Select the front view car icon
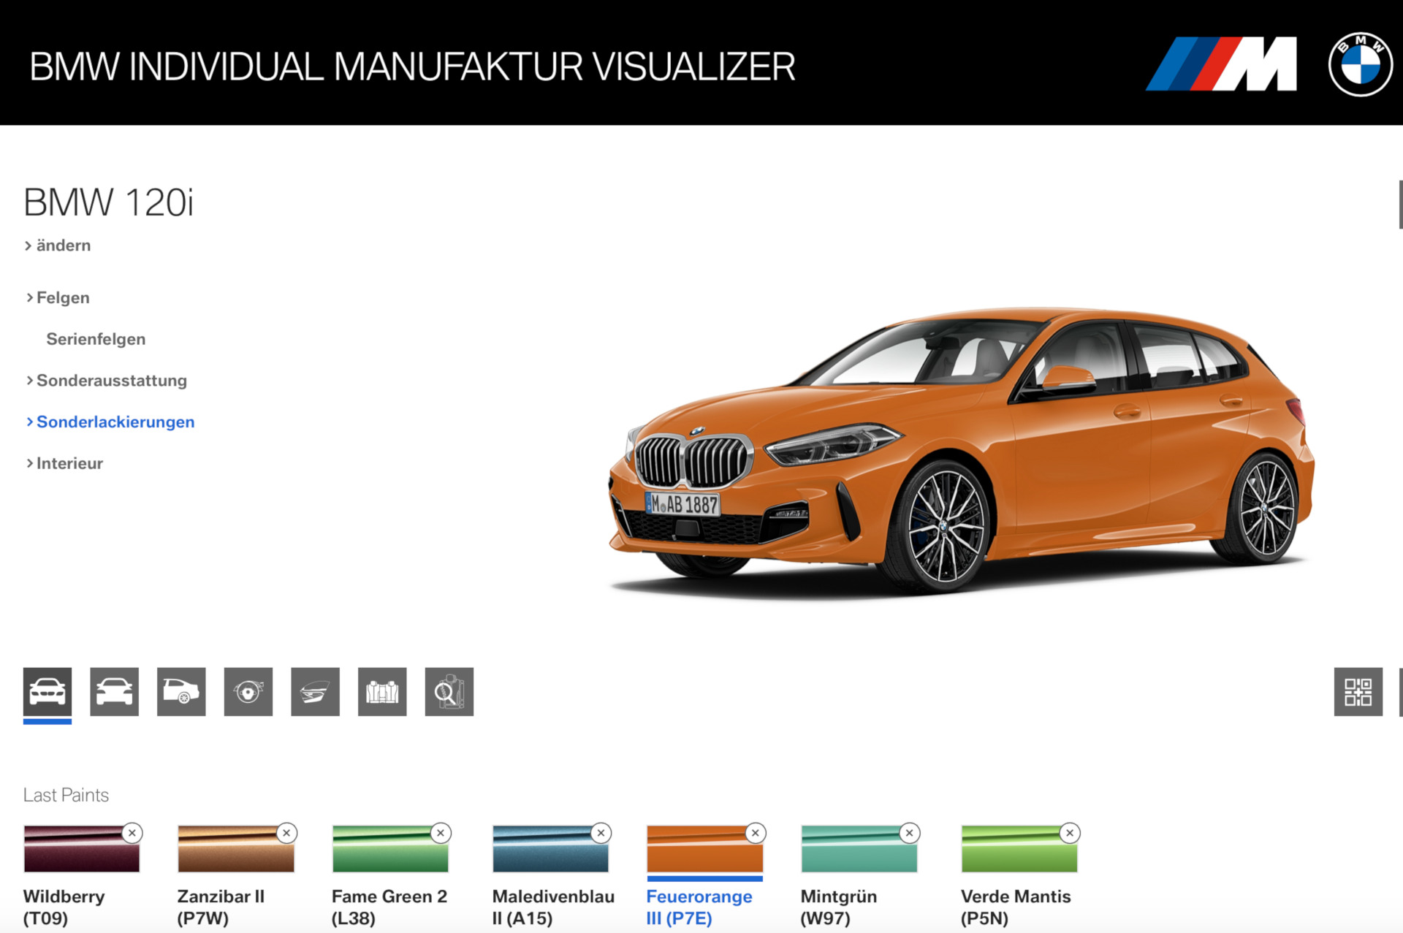The height and width of the screenshot is (933, 1403). point(47,691)
